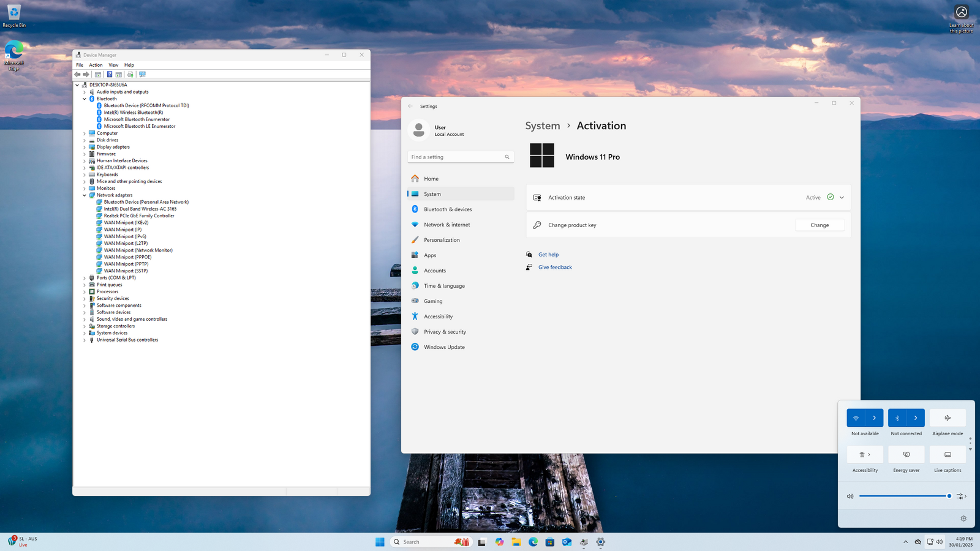Screen dimensions: 980x551
Task: Expand Sound, video and game controllers
Action: [85, 319]
